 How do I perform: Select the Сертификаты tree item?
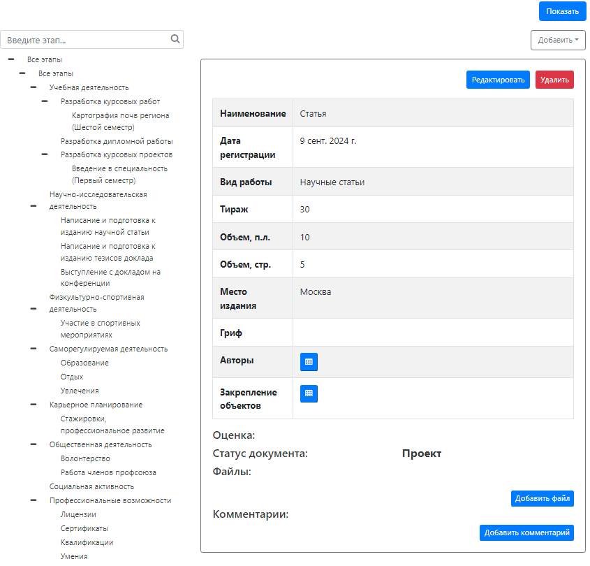[84, 528]
